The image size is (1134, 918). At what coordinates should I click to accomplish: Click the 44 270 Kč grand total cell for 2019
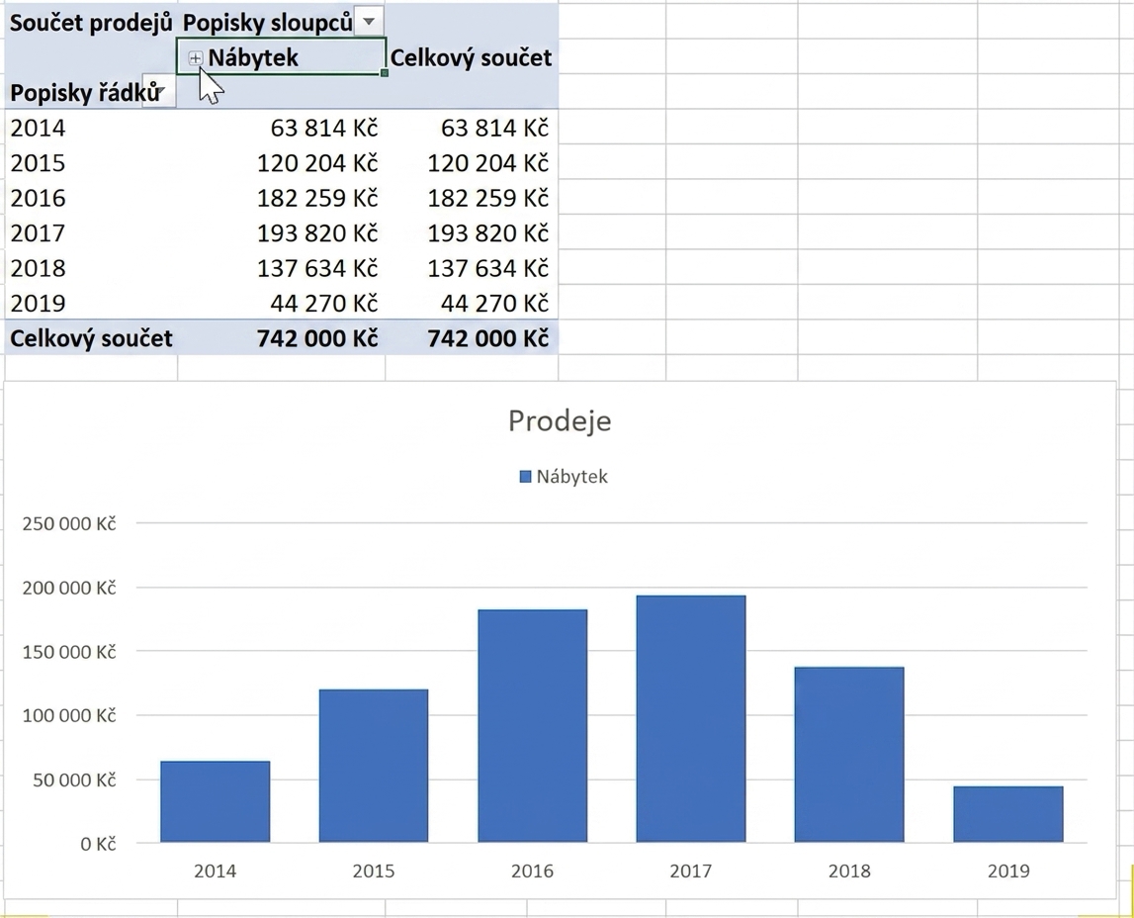coord(471,303)
